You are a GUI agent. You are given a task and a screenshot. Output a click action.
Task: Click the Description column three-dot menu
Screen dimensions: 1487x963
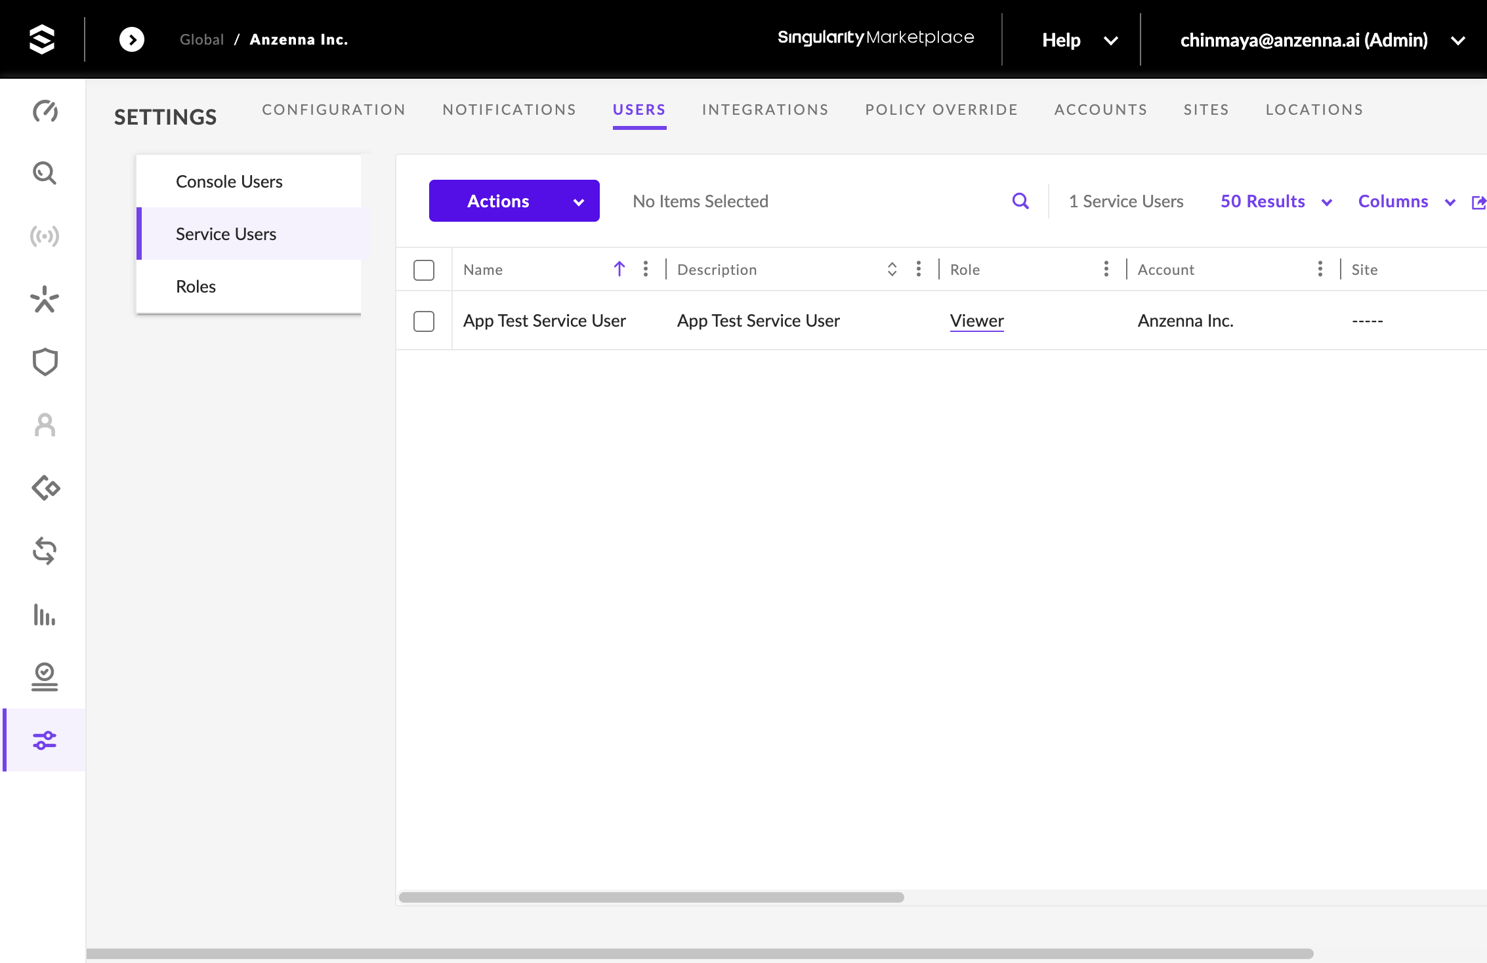[918, 269]
